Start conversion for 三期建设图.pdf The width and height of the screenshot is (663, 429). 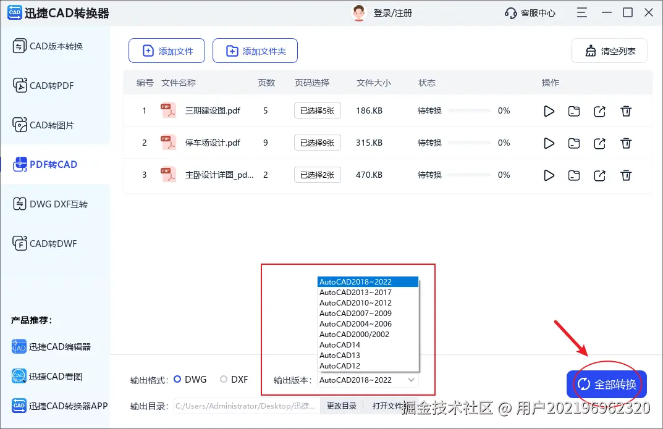pos(549,111)
